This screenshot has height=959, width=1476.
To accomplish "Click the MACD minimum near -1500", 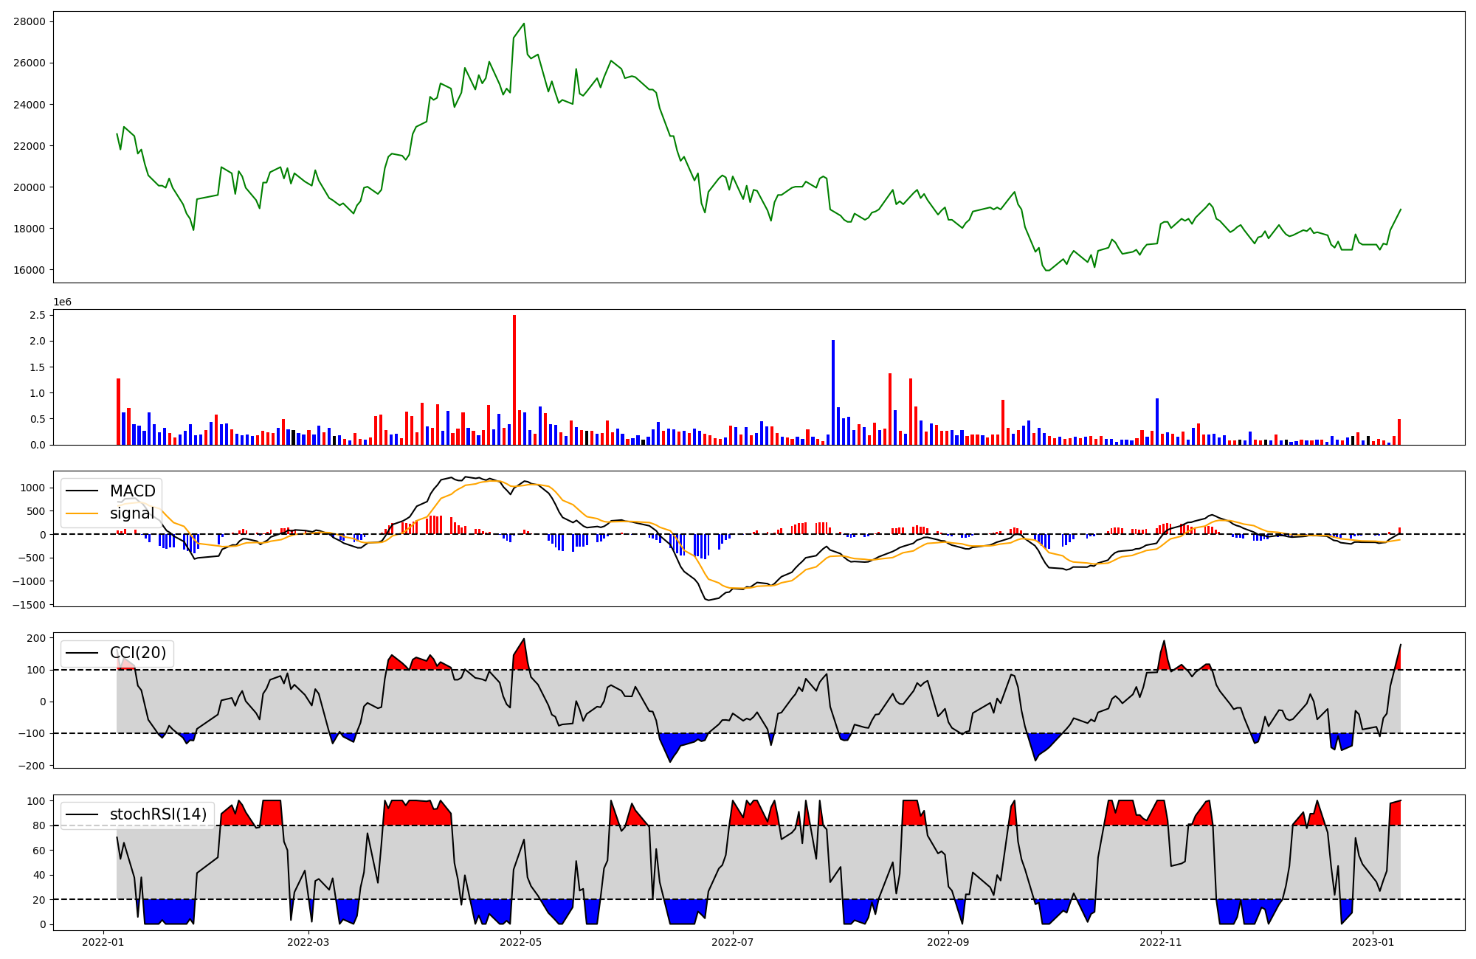I will [708, 600].
